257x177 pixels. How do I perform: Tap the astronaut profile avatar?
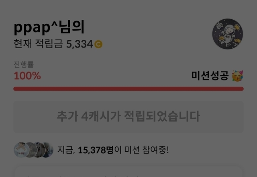pyautogui.click(x=228, y=34)
